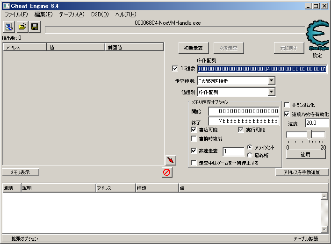Select the アライメント radio button
331x244 pixels.
250,147
